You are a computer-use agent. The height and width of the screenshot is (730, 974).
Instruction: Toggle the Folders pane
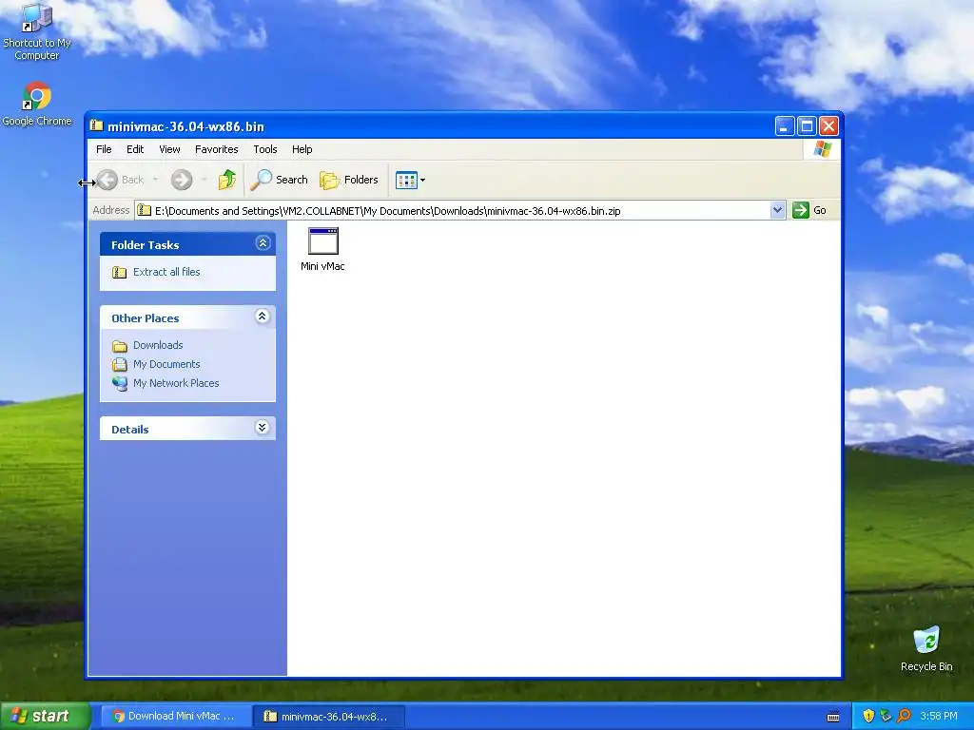click(x=348, y=180)
